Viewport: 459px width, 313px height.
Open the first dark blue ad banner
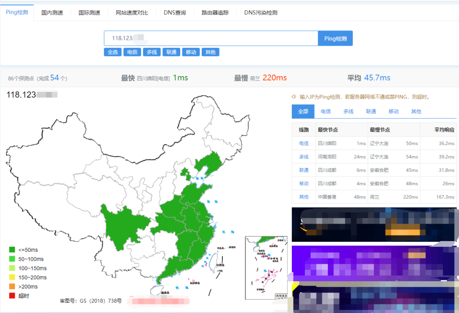click(374, 224)
